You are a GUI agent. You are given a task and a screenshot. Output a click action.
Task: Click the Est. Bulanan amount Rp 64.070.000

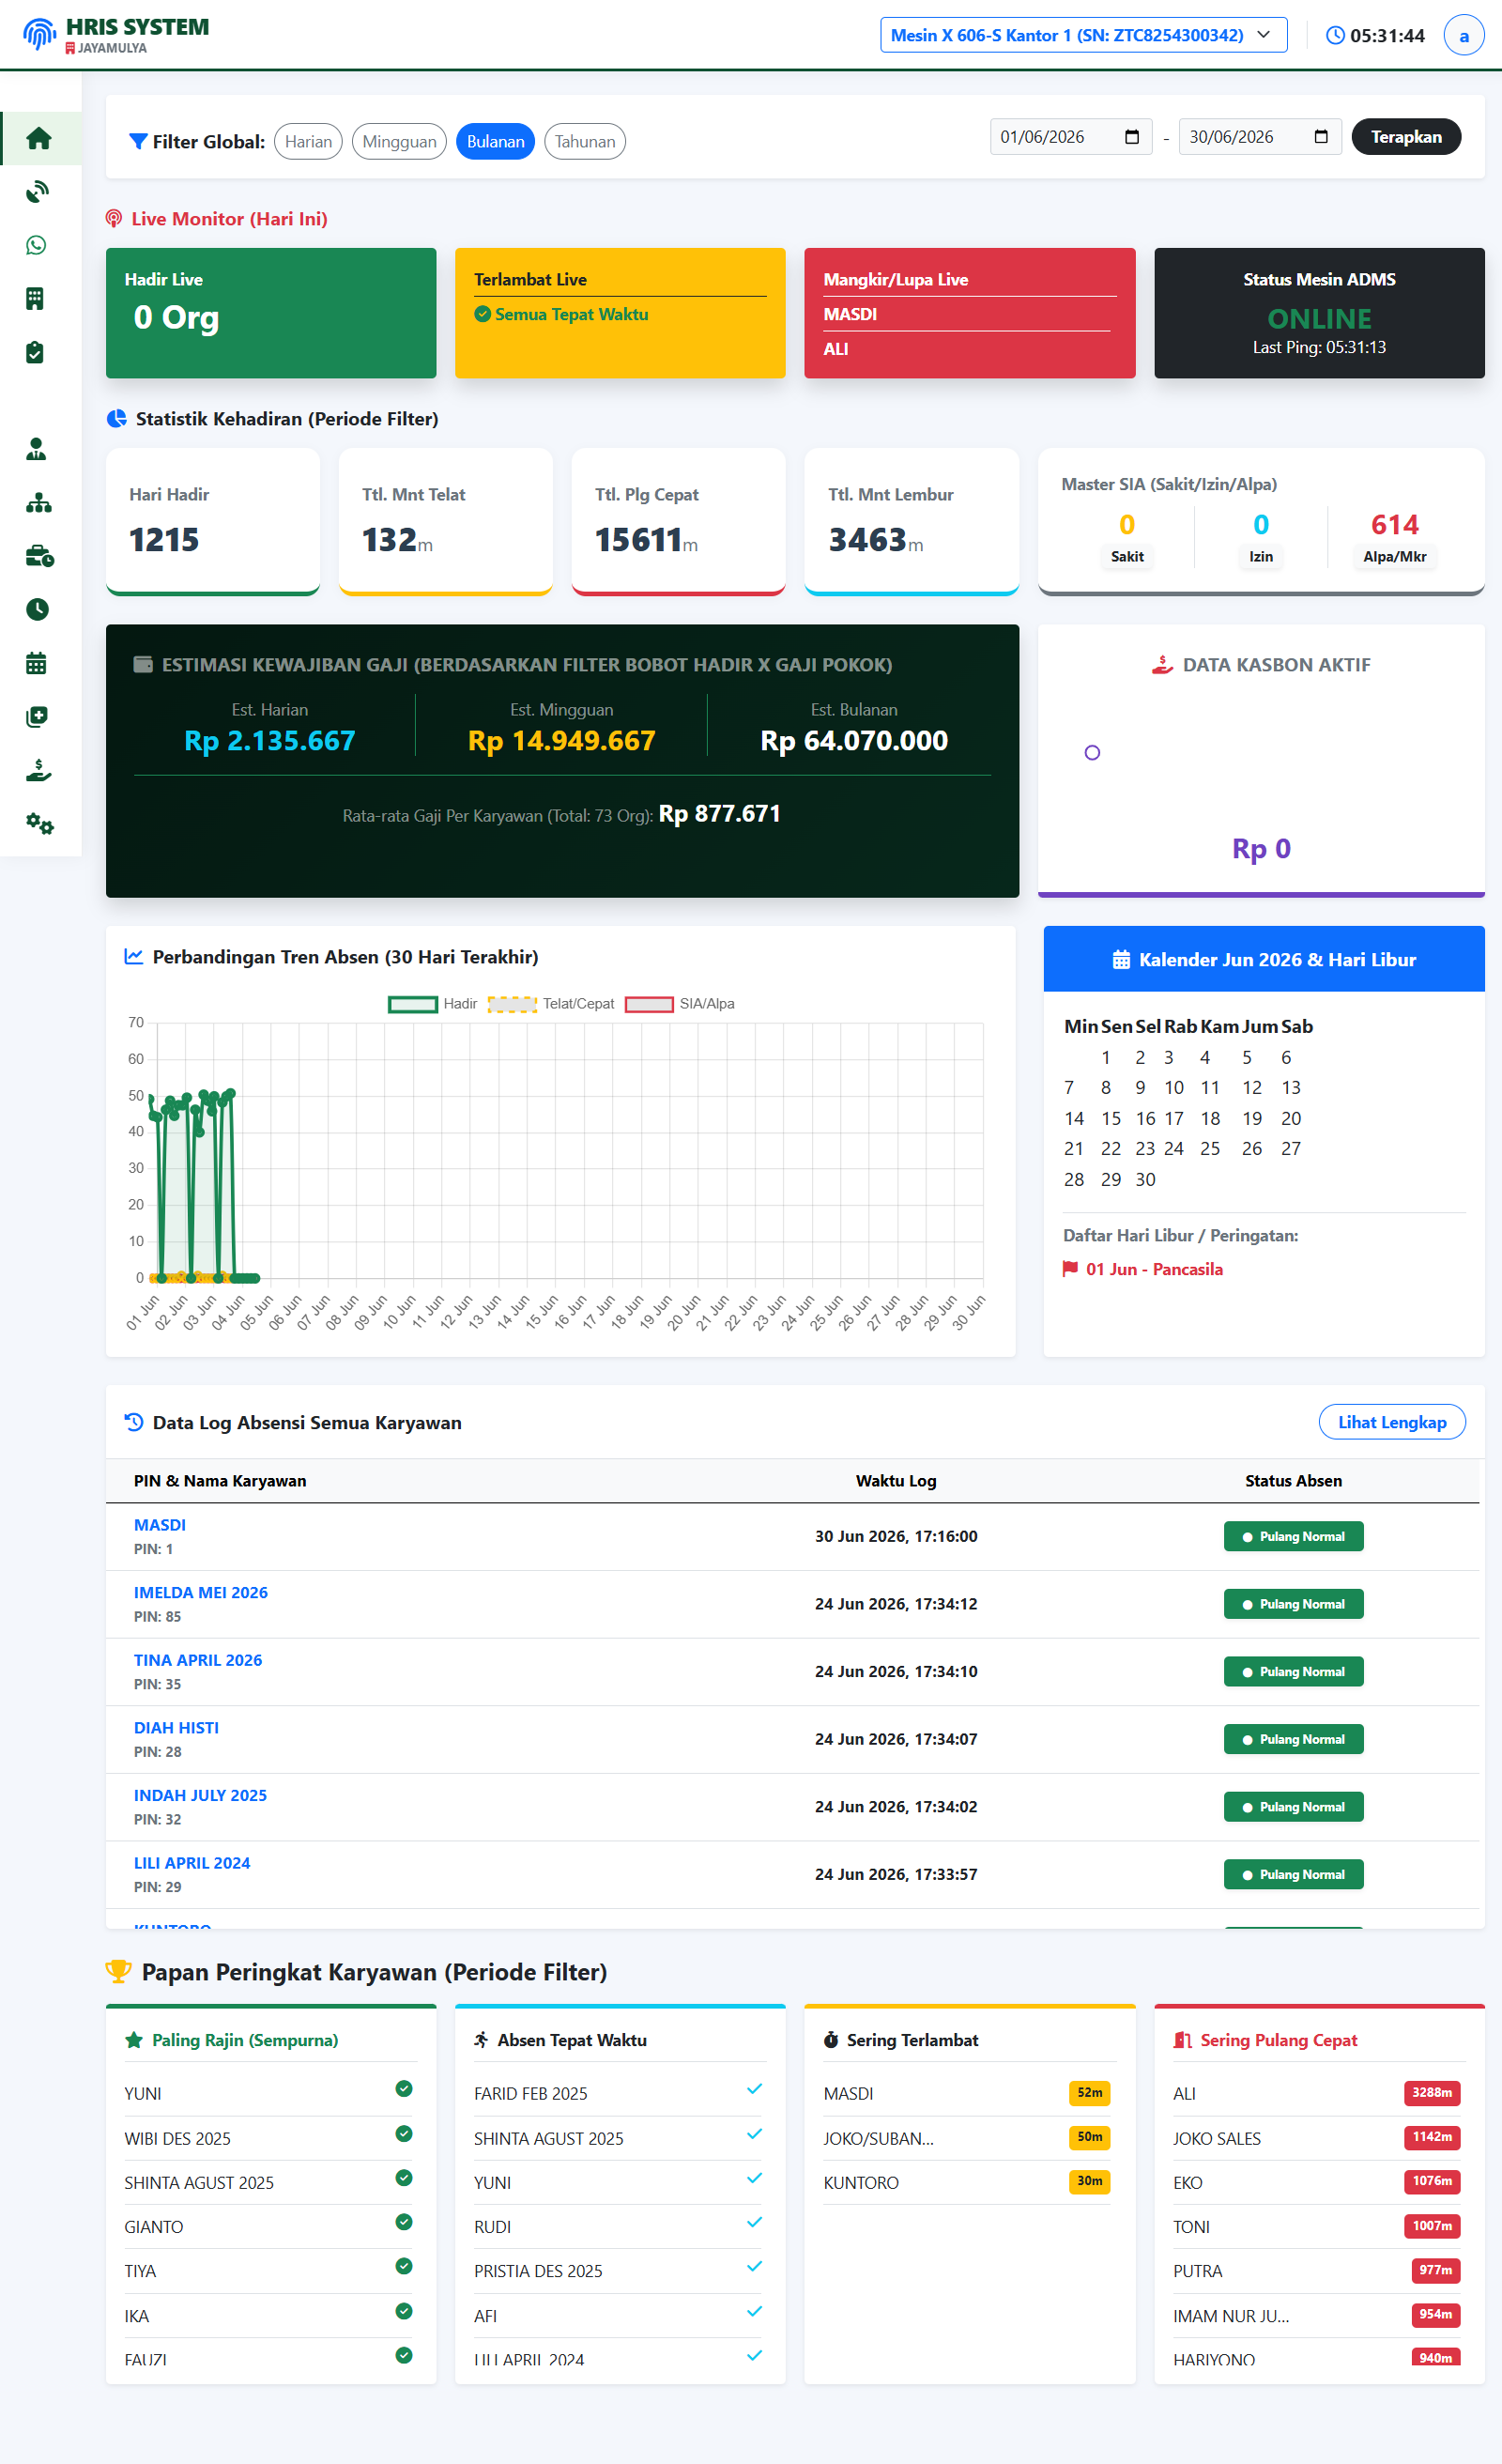(854, 741)
